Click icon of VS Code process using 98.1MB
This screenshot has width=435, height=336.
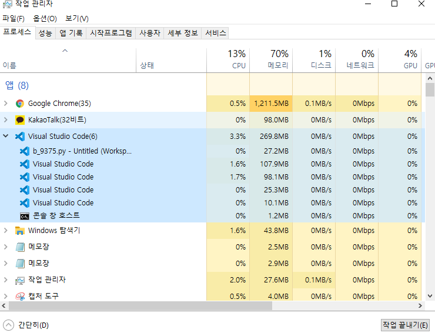[x=25, y=177]
